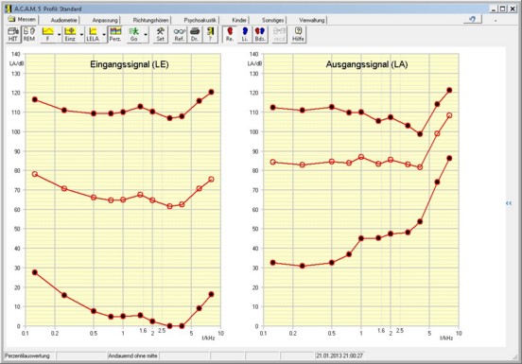Select the HIT measurement icon
The height and width of the screenshot is (364, 522).
point(13,35)
